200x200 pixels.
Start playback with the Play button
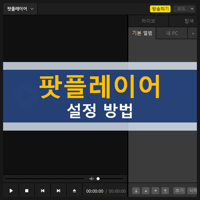tap(11, 191)
